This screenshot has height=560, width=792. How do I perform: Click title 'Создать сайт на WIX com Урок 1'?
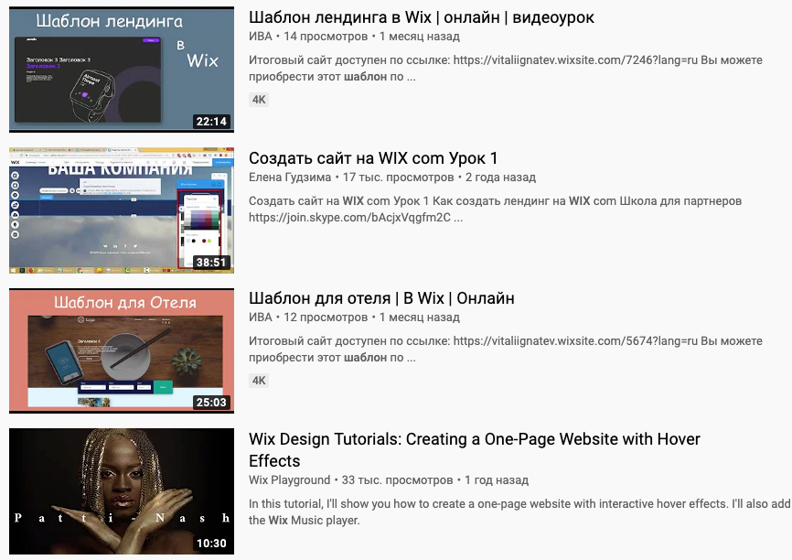(x=373, y=158)
